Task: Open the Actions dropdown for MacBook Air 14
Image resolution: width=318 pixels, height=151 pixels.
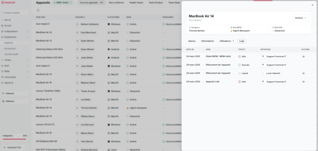Action: point(301,18)
